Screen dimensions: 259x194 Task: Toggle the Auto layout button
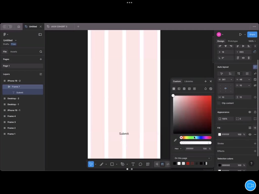(255, 67)
